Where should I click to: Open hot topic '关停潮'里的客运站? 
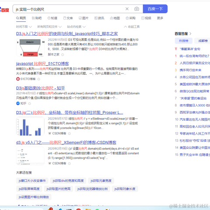pos(193,98)
